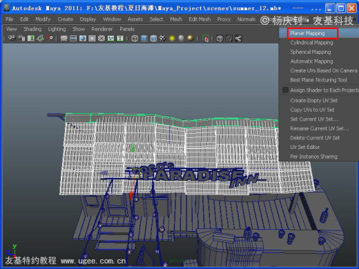The image size is (359, 269).
Task: Click the Maya application icon in title bar
Action: point(7,8)
